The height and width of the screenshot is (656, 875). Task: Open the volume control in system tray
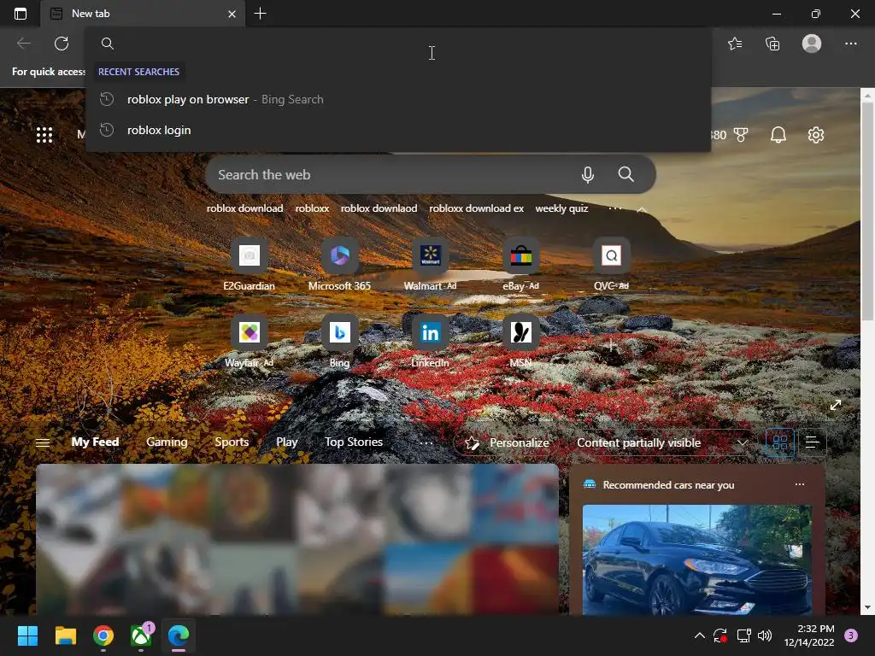click(765, 635)
